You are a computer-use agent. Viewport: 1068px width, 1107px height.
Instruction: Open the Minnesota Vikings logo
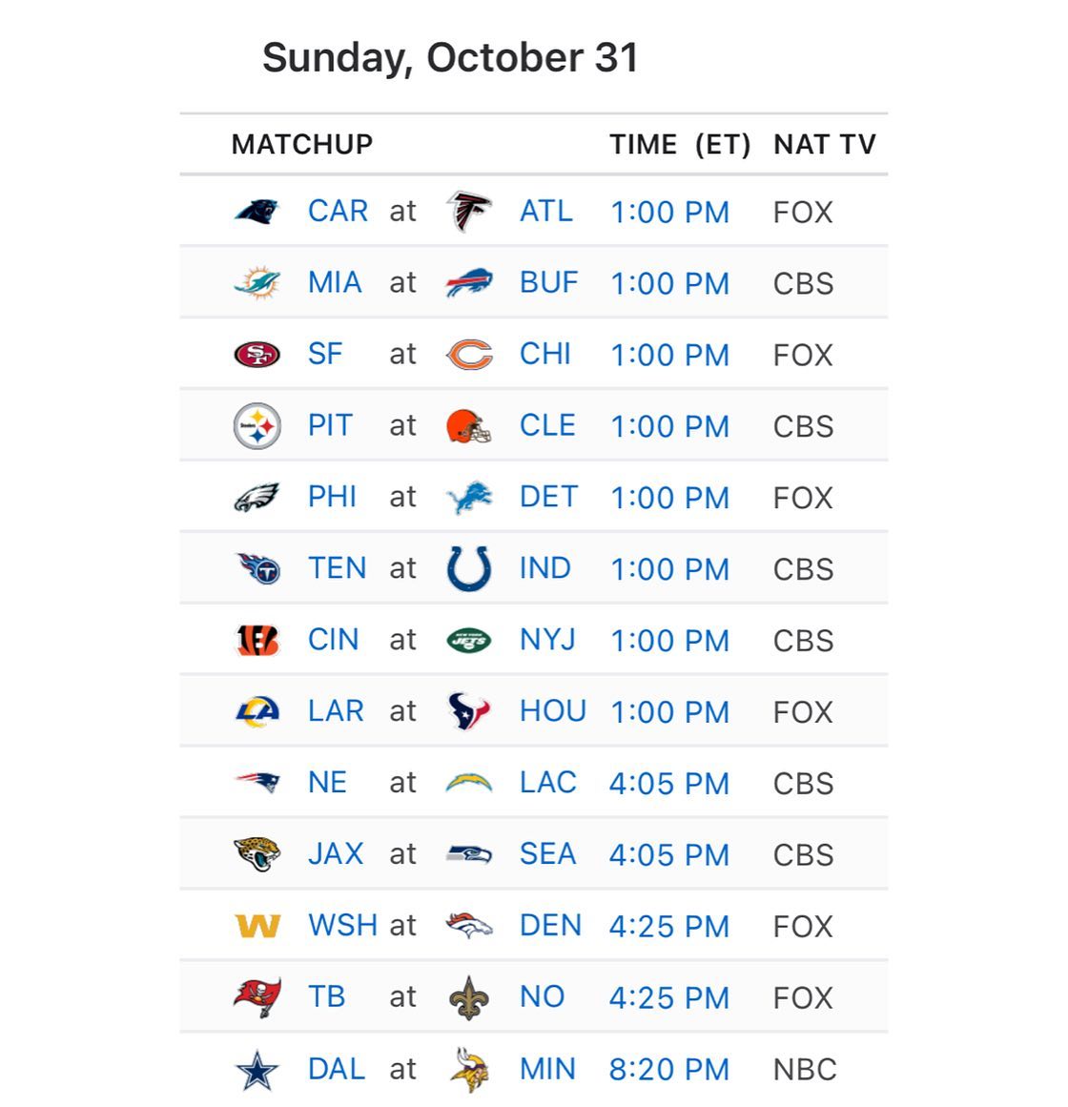coord(469,1070)
